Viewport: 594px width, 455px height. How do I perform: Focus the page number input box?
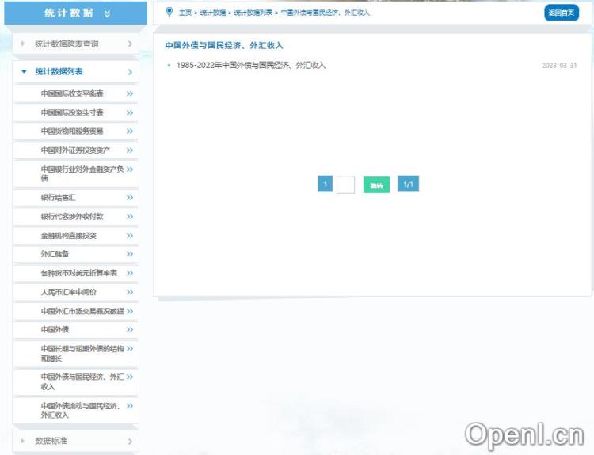click(x=345, y=184)
